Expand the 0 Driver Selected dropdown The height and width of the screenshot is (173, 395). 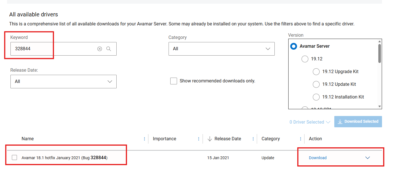click(310, 122)
